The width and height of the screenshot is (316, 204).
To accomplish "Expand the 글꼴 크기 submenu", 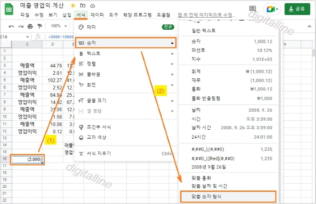I will coord(125,100).
